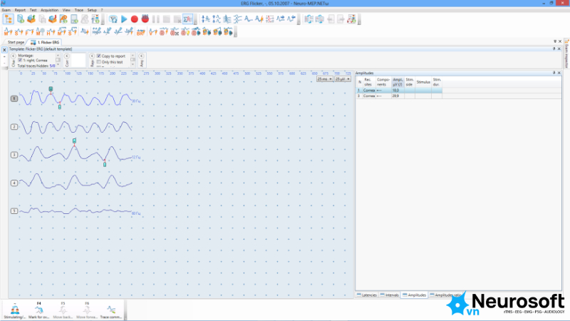Open the exam tree icon in the toolbar
Screen dimensions: 570x321
pyautogui.click(x=9, y=19)
